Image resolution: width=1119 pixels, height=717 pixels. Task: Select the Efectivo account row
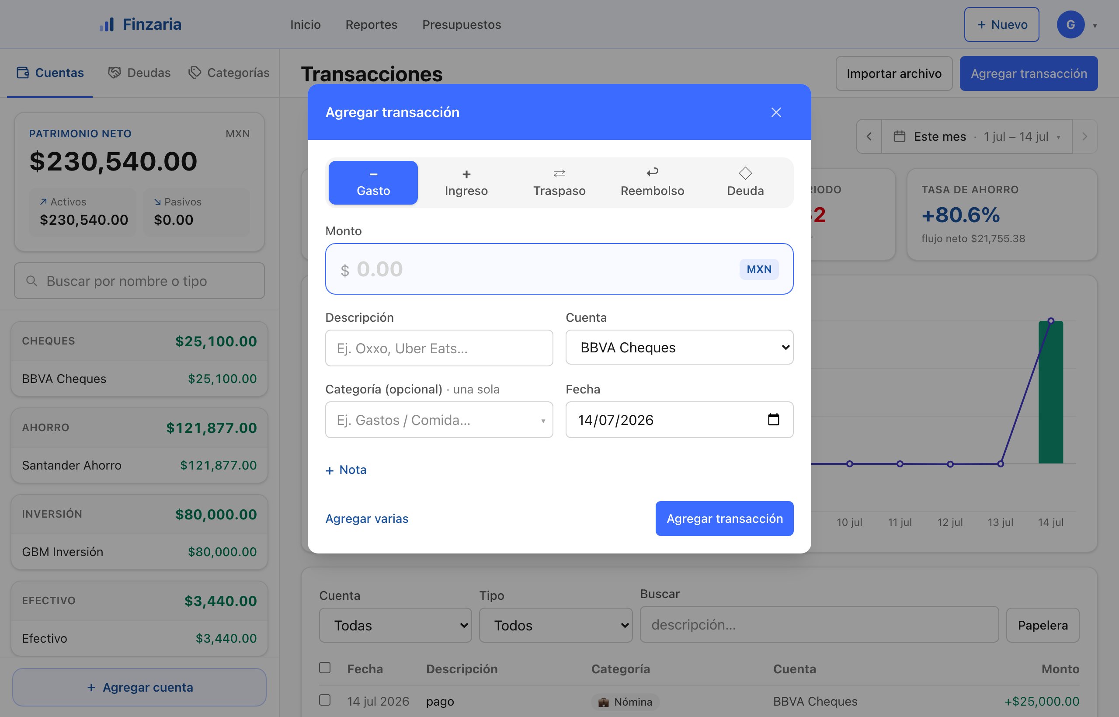[x=139, y=638]
